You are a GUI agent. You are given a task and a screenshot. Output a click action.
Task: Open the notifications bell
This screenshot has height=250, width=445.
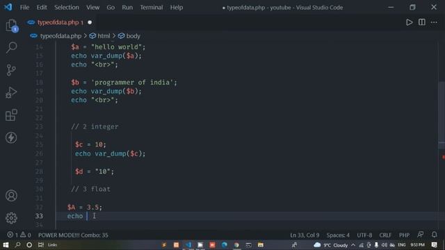(x=434, y=235)
